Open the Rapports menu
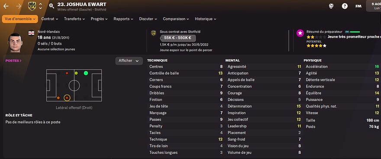Image resolution: width=381 pixels, height=159 pixels. pos(123,19)
